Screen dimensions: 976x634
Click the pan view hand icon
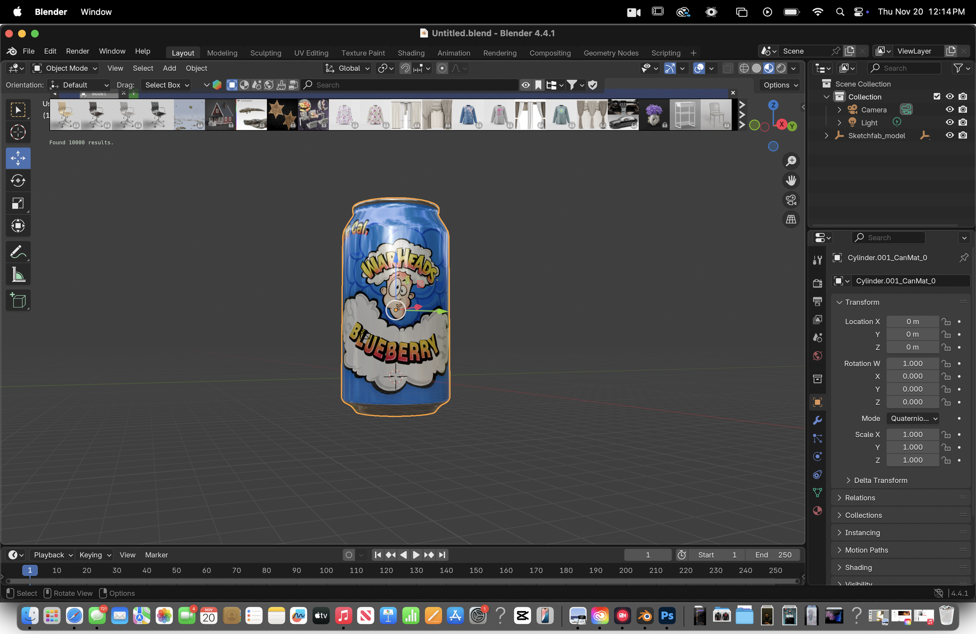791,180
